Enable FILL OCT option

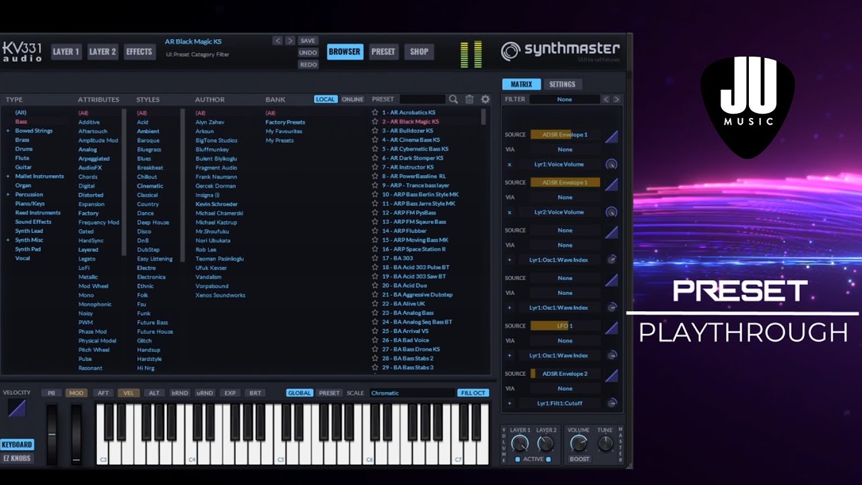(x=473, y=393)
